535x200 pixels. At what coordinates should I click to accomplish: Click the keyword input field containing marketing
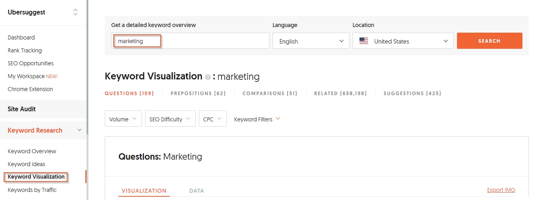(190, 41)
